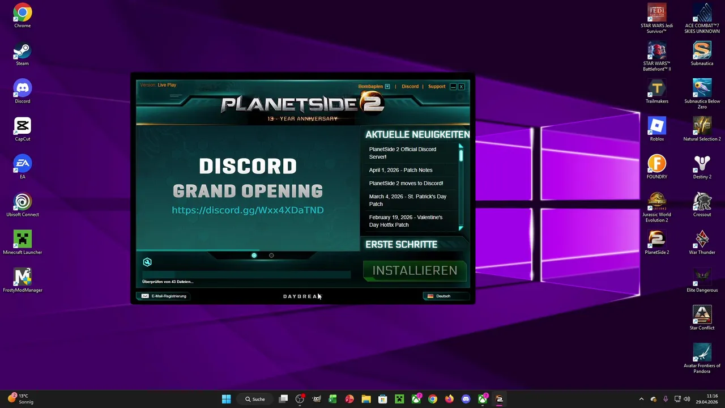This screenshot has width=725, height=408.
Task: Select the Star Conflict desktop icon
Action: tap(702, 318)
